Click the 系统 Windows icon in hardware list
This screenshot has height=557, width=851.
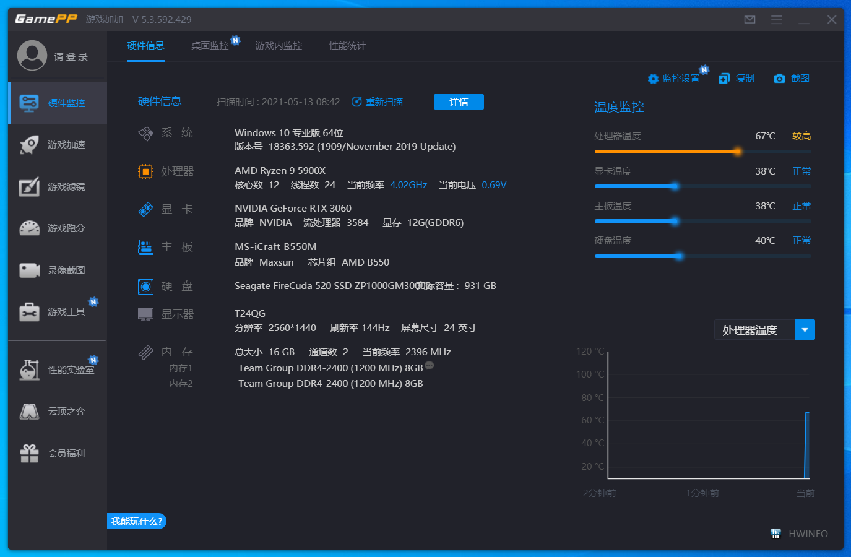(x=145, y=133)
